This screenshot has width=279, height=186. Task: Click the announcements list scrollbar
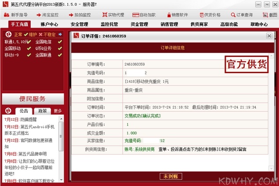point(61,149)
